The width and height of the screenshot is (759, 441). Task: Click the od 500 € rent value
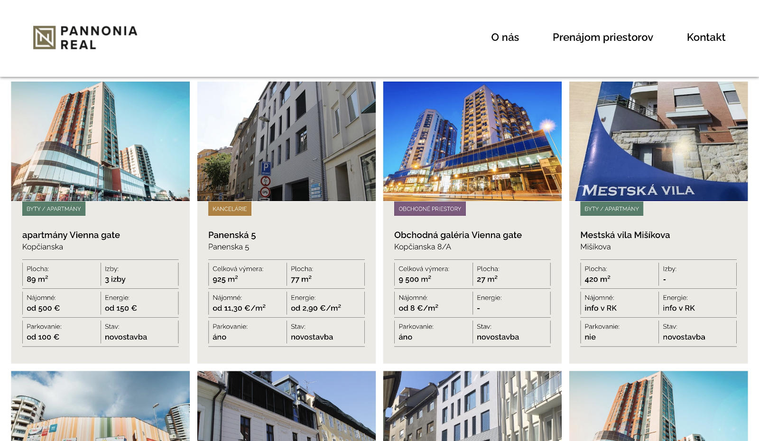43,308
